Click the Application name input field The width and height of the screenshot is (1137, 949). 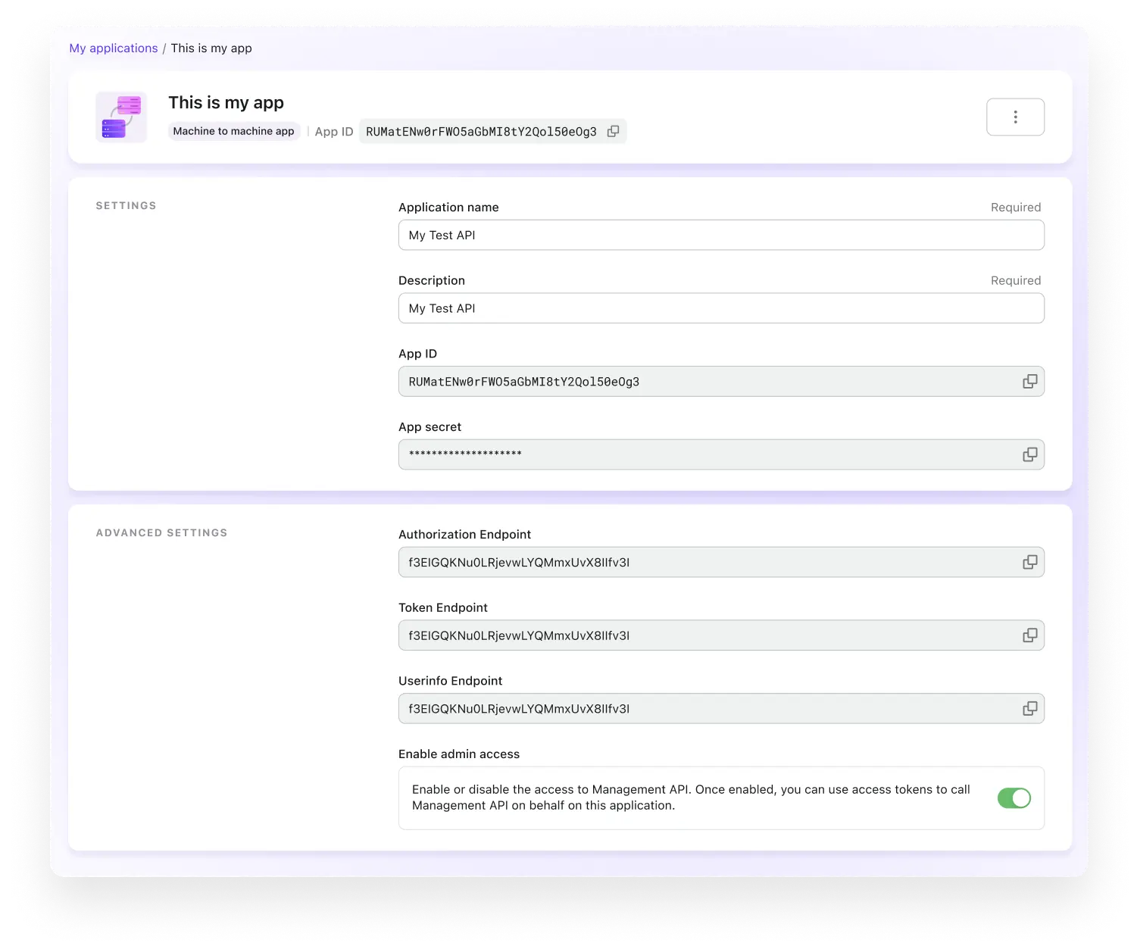[x=720, y=236]
